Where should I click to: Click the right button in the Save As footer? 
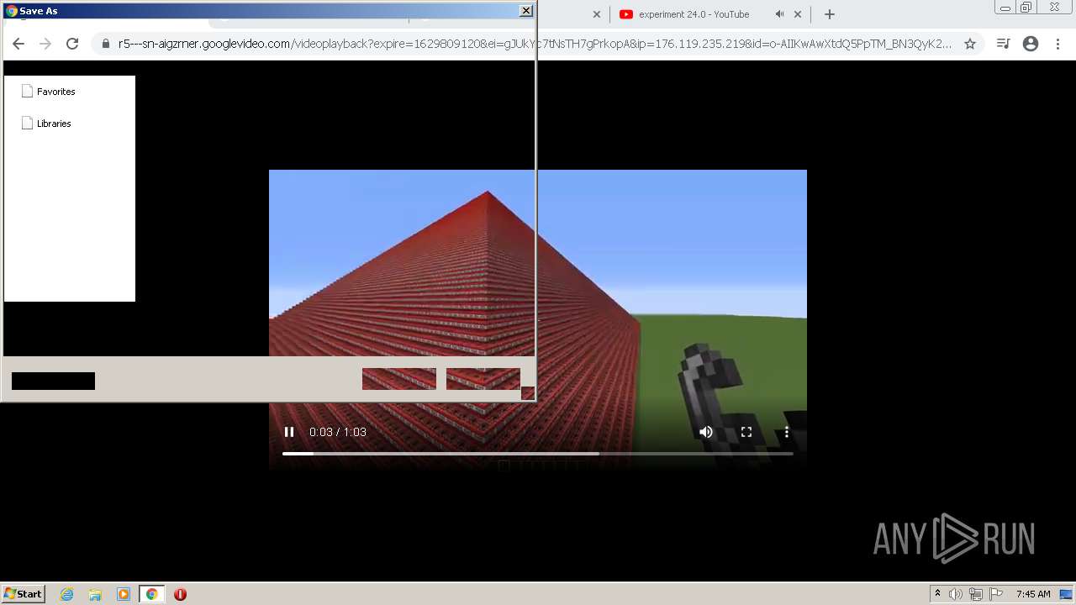tap(483, 379)
